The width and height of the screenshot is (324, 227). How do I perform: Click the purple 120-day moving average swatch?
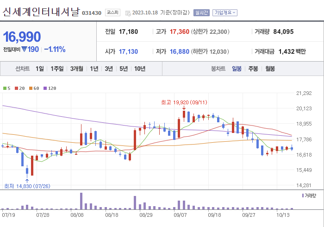[45, 88]
